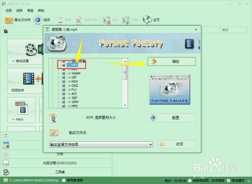Click the OK confirm button
Screen dimensions: 252x184
coord(172,62)
